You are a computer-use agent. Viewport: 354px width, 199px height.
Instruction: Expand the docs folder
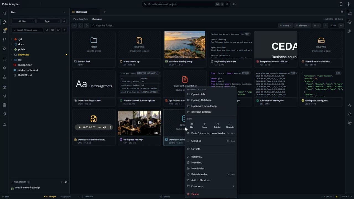12,44
